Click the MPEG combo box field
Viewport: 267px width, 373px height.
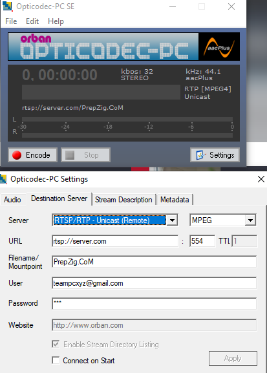pyautogui.click(x=223, y=220)
